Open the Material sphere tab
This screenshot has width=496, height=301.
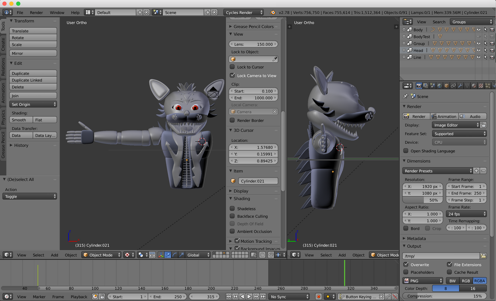click(x=474, y=86)
